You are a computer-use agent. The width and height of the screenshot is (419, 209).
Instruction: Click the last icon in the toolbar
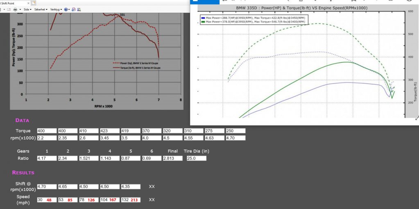[x=79, y=9]
